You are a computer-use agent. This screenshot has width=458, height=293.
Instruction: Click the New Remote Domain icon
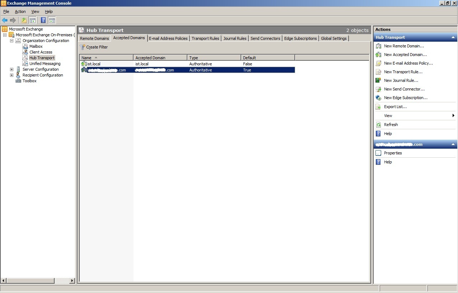[x=378, y=46]
